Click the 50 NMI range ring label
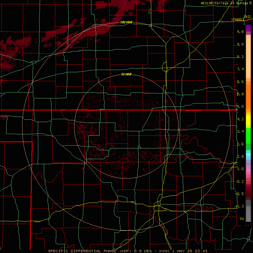253x253 pixels. pyautogui.click(x=126, y=74)
